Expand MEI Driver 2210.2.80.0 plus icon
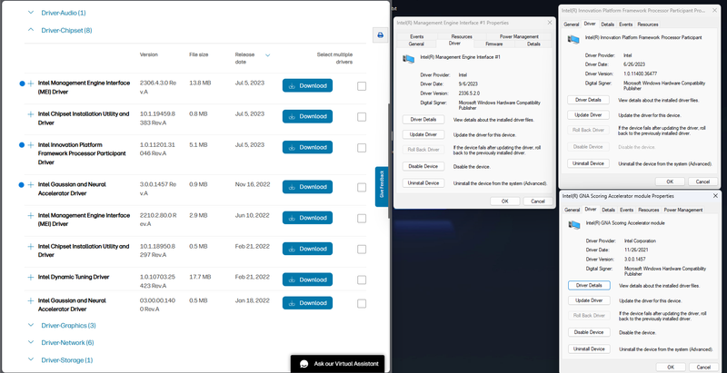 click(x=31, y=216)
